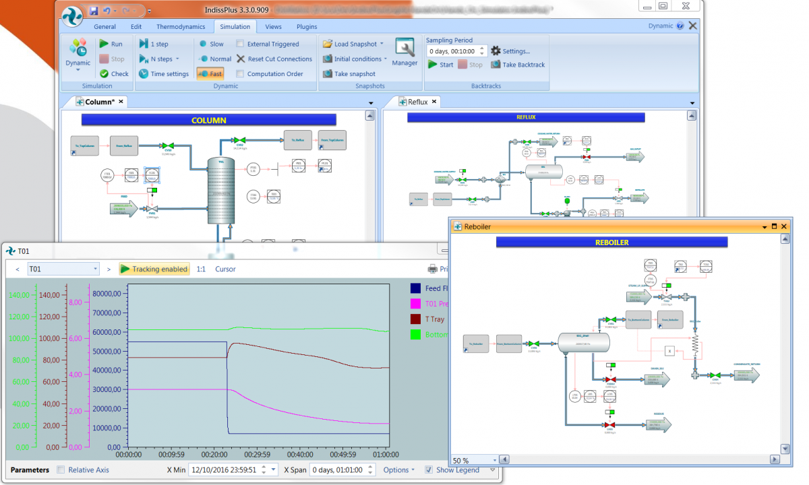Toggle External Triggered checkbox
The width and height of the screenshot is (809, 485).
(241, 44)
